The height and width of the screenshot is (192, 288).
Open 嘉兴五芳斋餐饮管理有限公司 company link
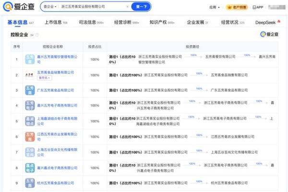(57, 60)
